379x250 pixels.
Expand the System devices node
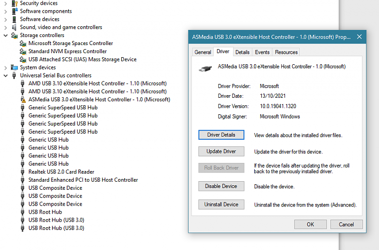pos(6,67)
